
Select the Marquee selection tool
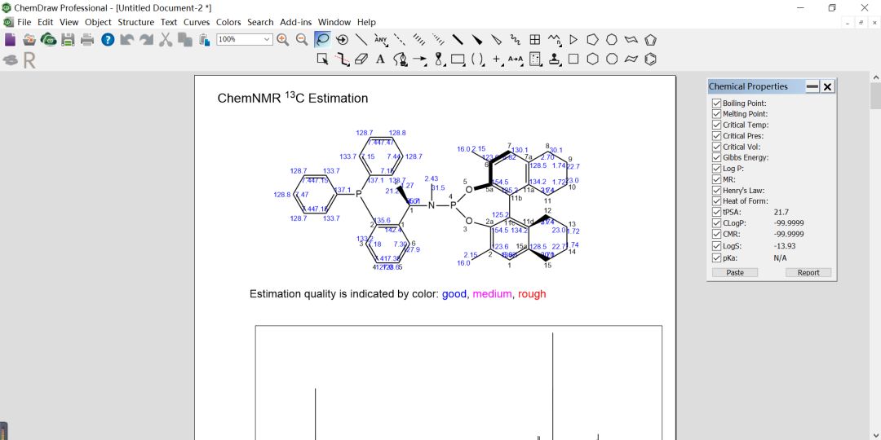pyautogui.click(x=322, y=59)
